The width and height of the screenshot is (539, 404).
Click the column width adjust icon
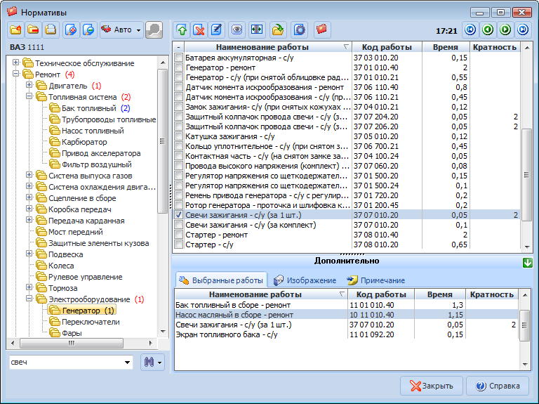pos(256,30)
